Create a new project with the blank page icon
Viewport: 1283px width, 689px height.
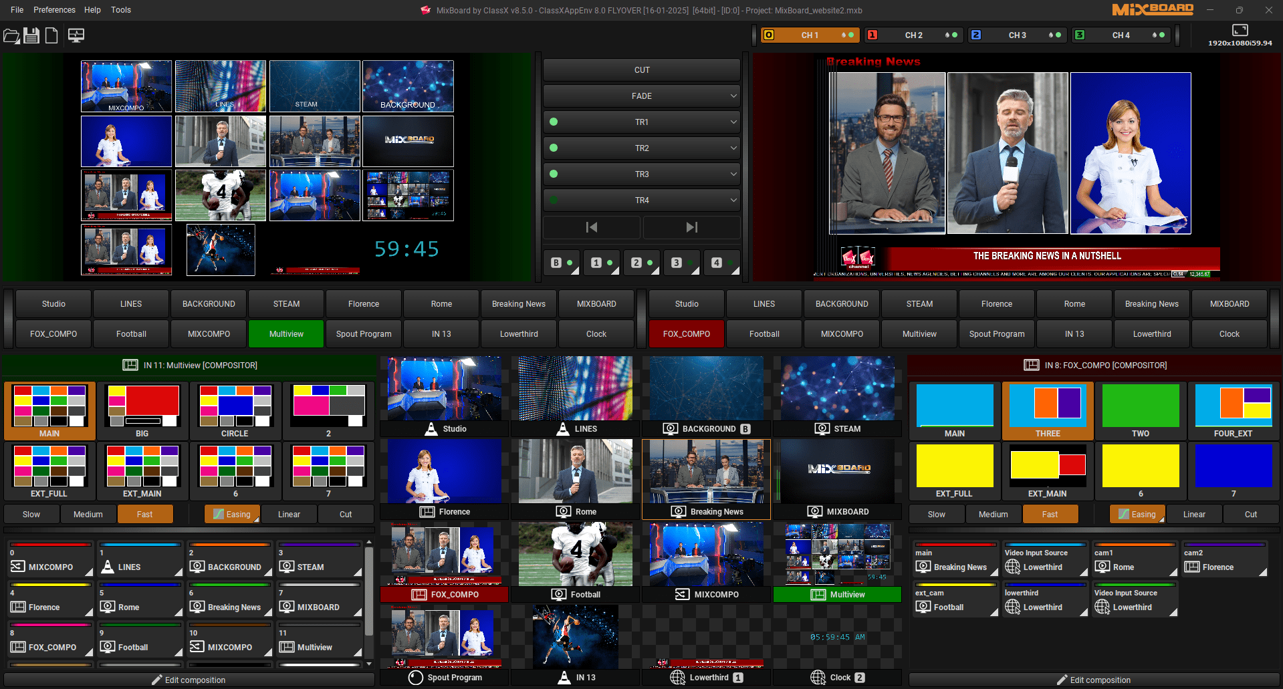coord(51,35)
